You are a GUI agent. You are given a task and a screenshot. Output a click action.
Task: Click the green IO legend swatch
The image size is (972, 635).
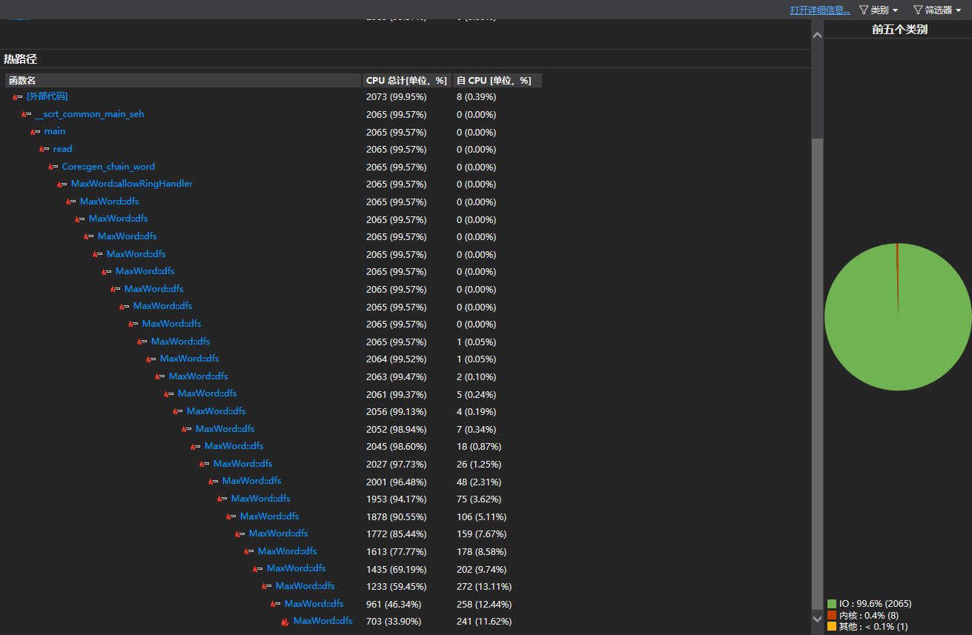point(832,604)
